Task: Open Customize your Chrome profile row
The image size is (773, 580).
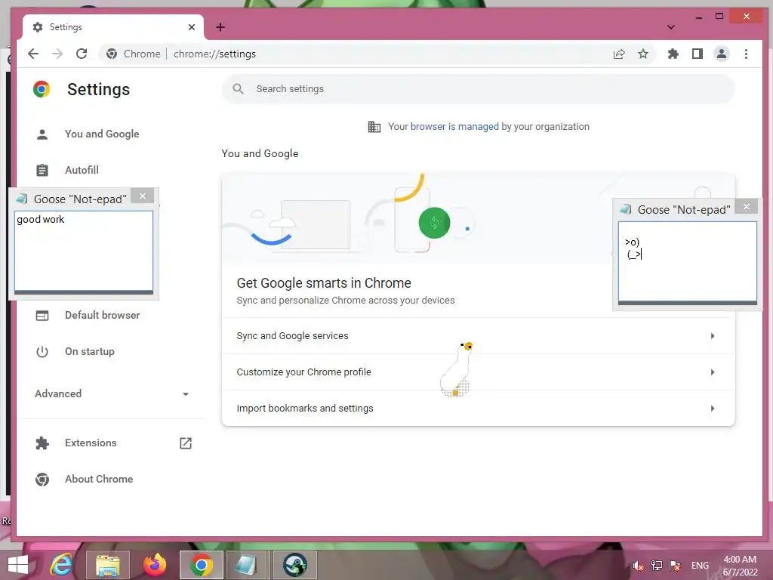Action: (x=478, y=372)
